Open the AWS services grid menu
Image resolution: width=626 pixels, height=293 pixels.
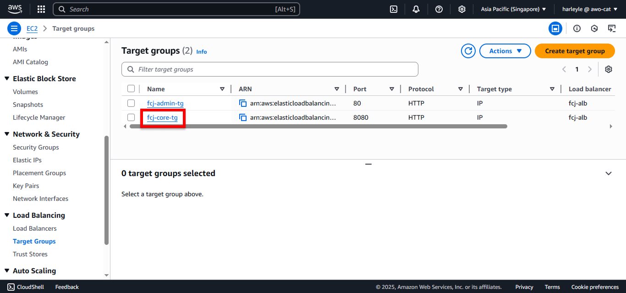[41, 9]
